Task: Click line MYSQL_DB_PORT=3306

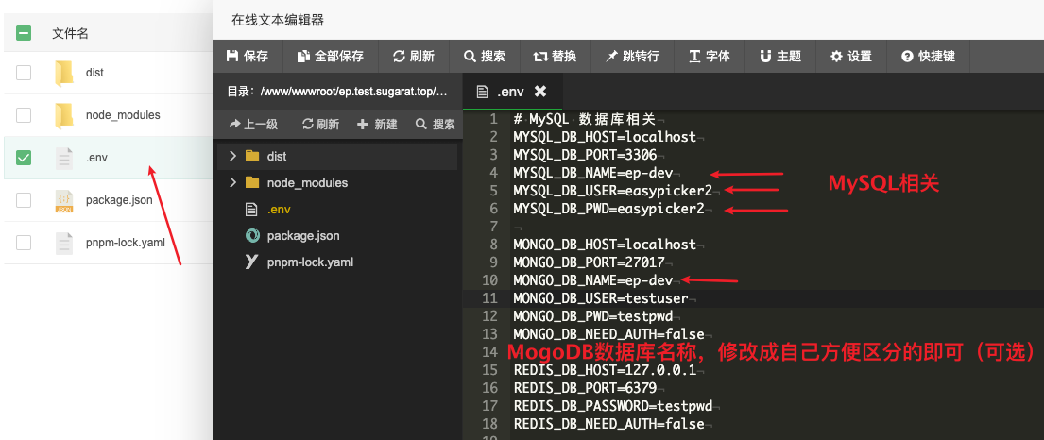Action: tap(585, 155)
